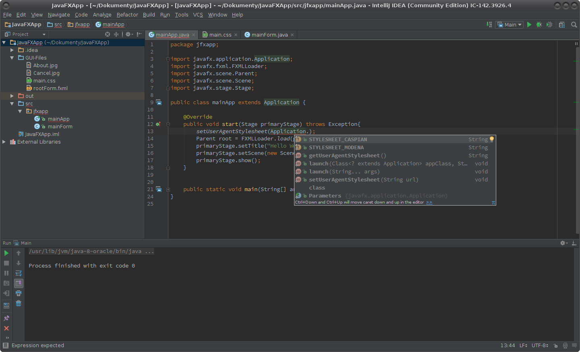
Task: Click the Make Project build icon
Action: tap(489, 25)
